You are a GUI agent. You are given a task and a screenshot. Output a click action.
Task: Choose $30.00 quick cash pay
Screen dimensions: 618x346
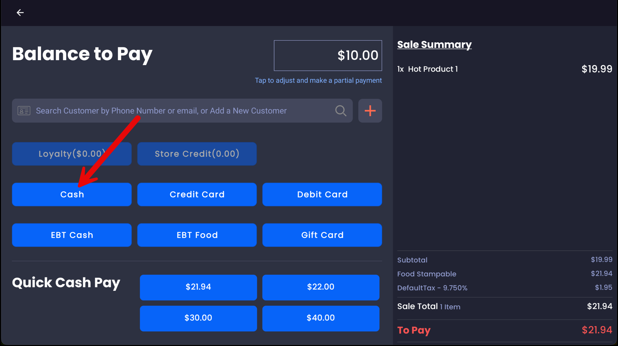click(x=198, y=318)
